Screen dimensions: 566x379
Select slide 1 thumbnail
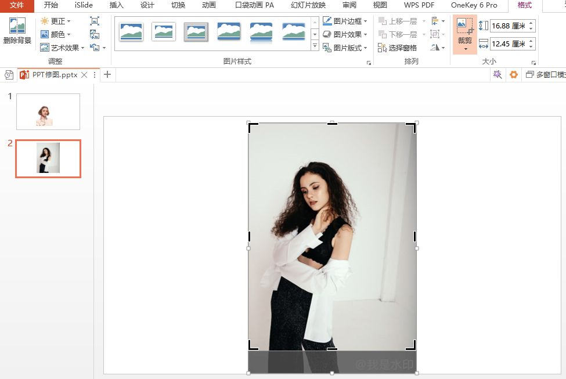pos(48,111)
